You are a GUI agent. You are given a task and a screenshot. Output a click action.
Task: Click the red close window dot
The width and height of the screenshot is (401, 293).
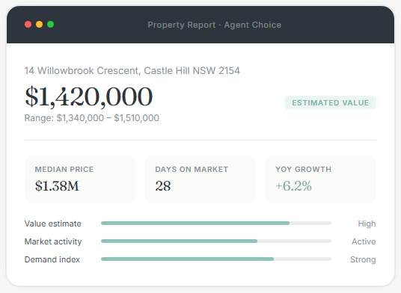[28, 24]
